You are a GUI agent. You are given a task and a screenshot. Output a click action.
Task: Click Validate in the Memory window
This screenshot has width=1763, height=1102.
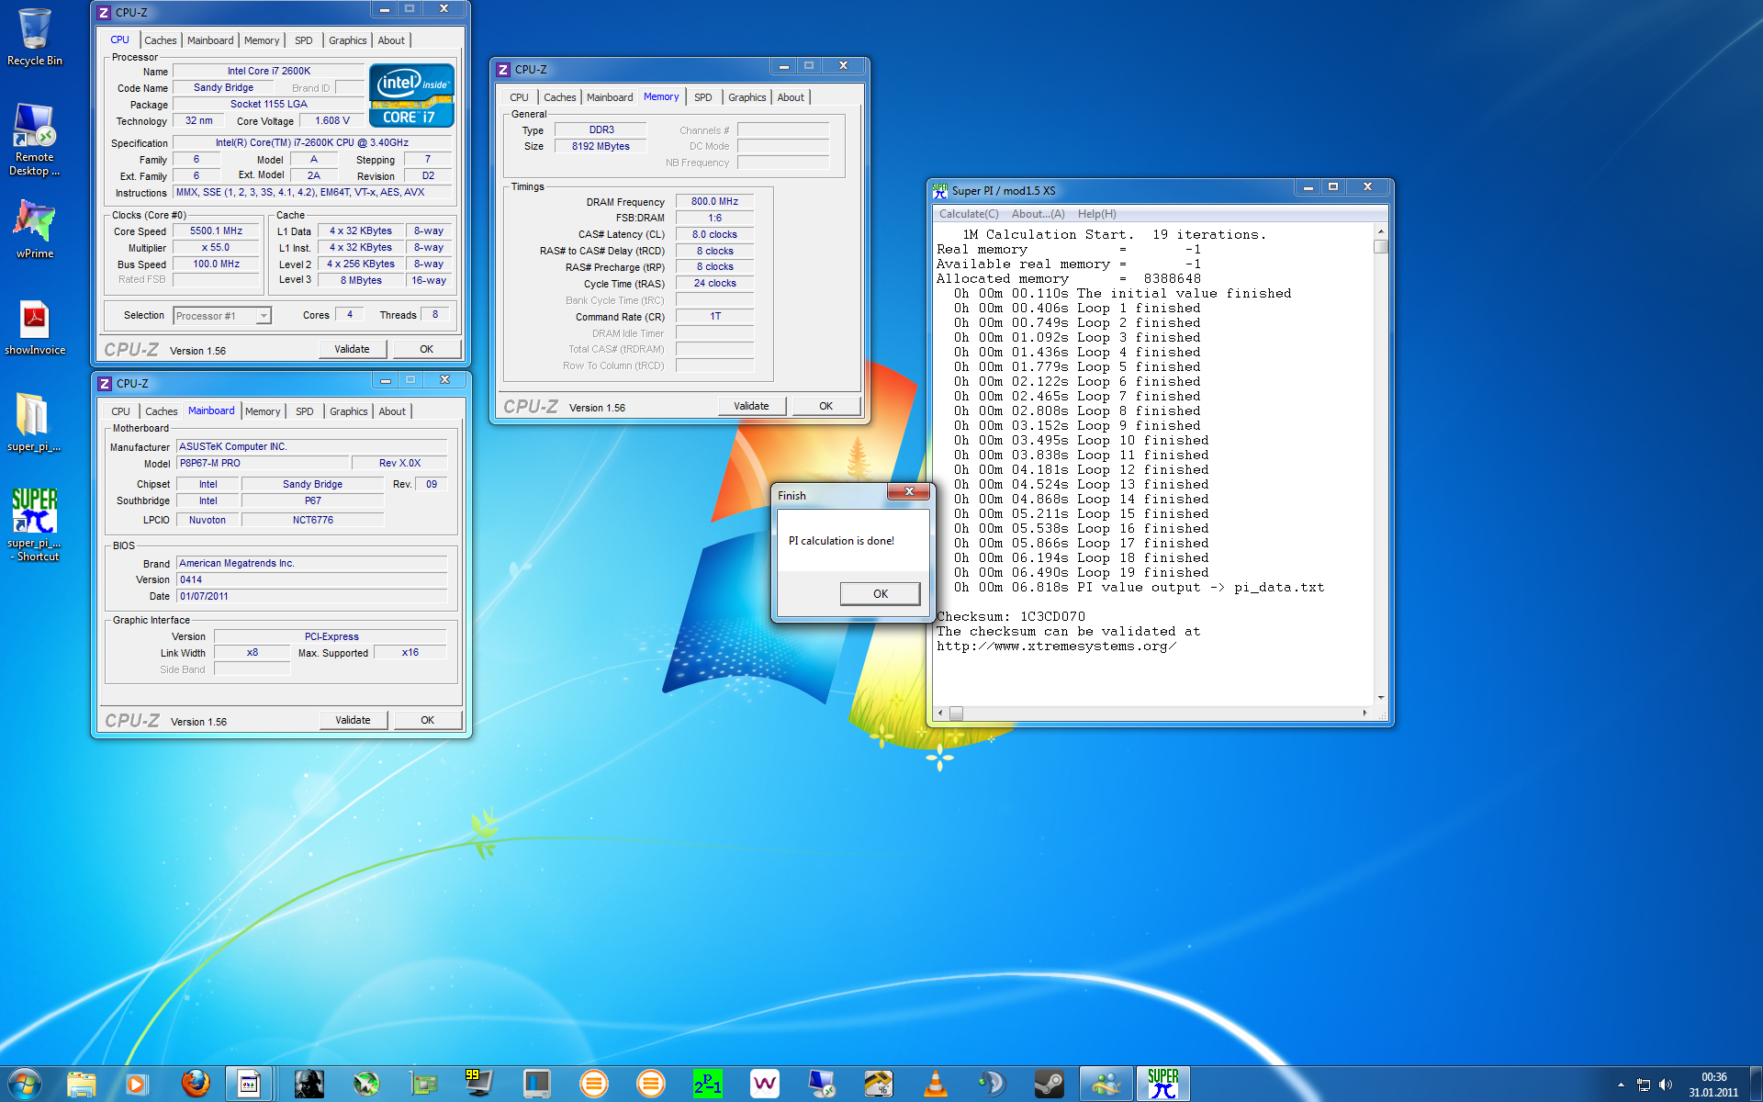click(x=751, y=406)
